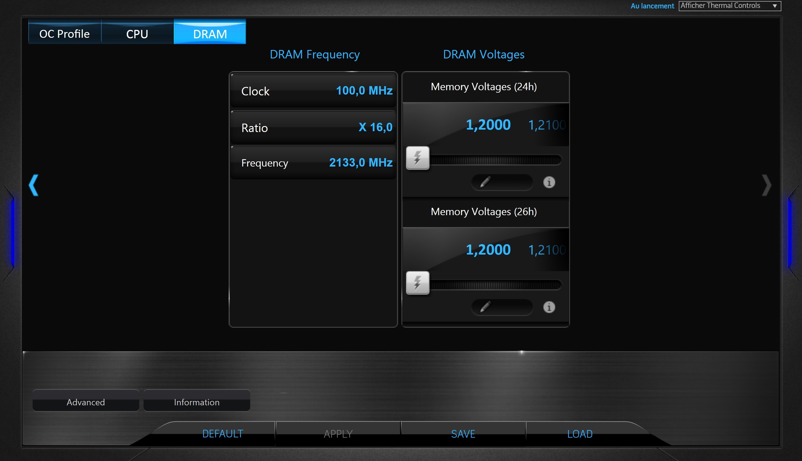Image resolution: width=802 pixels, height=461 pixels.
Task: Show info for Memory Voltages (24h)
Action: click(x=549, y=182)
